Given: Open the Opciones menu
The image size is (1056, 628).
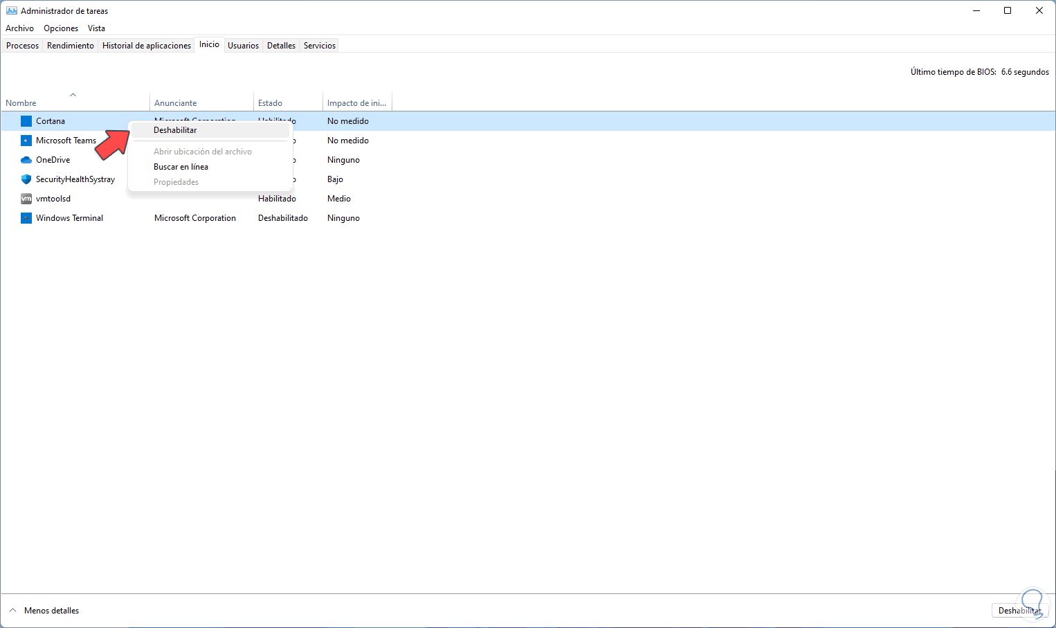Looking at the screenshot, I should point(61,28).
